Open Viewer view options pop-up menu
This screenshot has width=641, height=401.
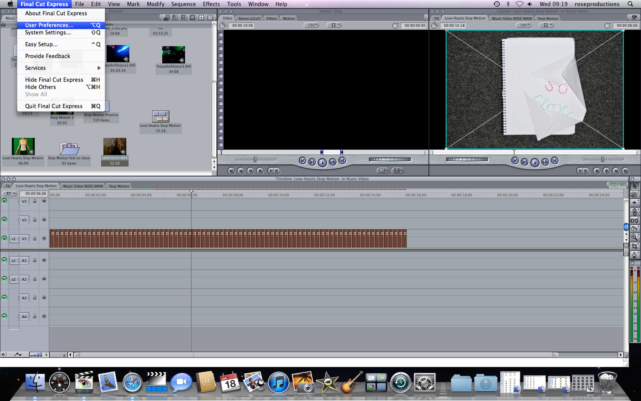(335, 25)
